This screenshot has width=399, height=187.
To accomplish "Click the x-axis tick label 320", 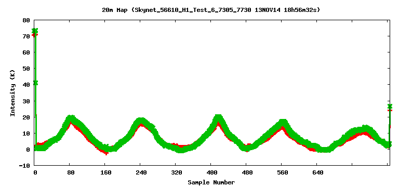I will coord(176,173).
